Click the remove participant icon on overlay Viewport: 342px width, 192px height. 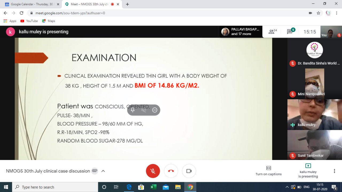click(x=155, y=110)
